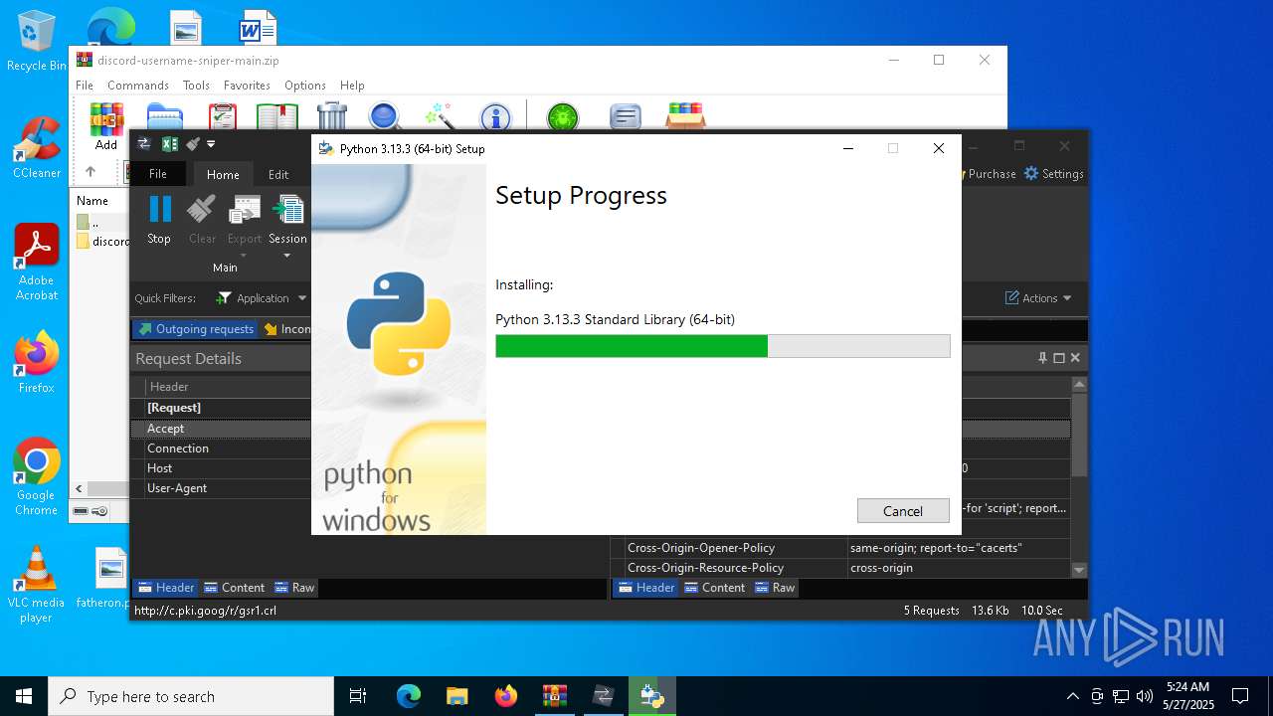Click the View book icon in WinRAR

(x=277, y=115)
